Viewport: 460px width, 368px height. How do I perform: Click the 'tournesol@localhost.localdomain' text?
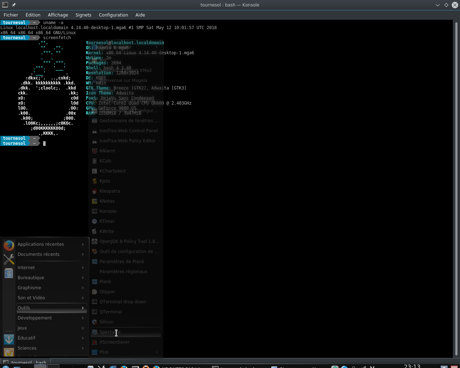(125, 43)
